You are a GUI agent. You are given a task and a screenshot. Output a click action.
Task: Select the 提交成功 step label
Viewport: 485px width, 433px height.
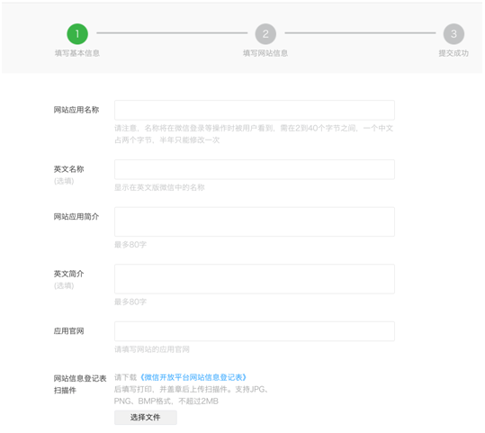coord(454,53)
